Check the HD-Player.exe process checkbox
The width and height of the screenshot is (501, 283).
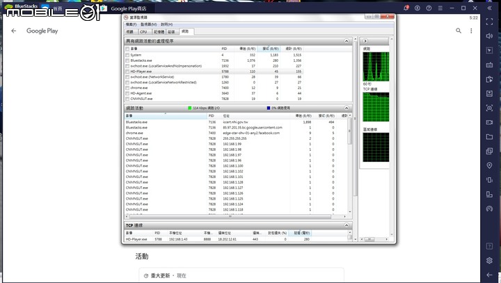pos(127,72)
